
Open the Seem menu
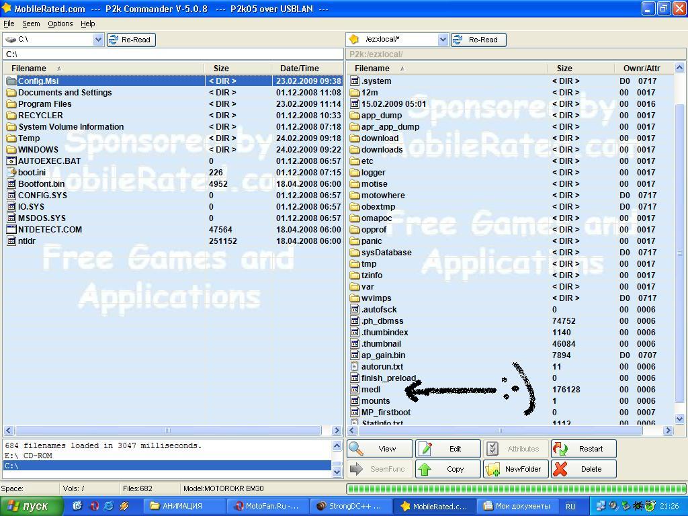pos(31,24)
